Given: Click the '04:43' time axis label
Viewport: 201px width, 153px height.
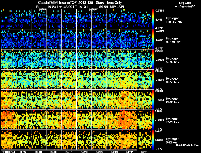Looking at the screenshot, I should tap(114, 152).
